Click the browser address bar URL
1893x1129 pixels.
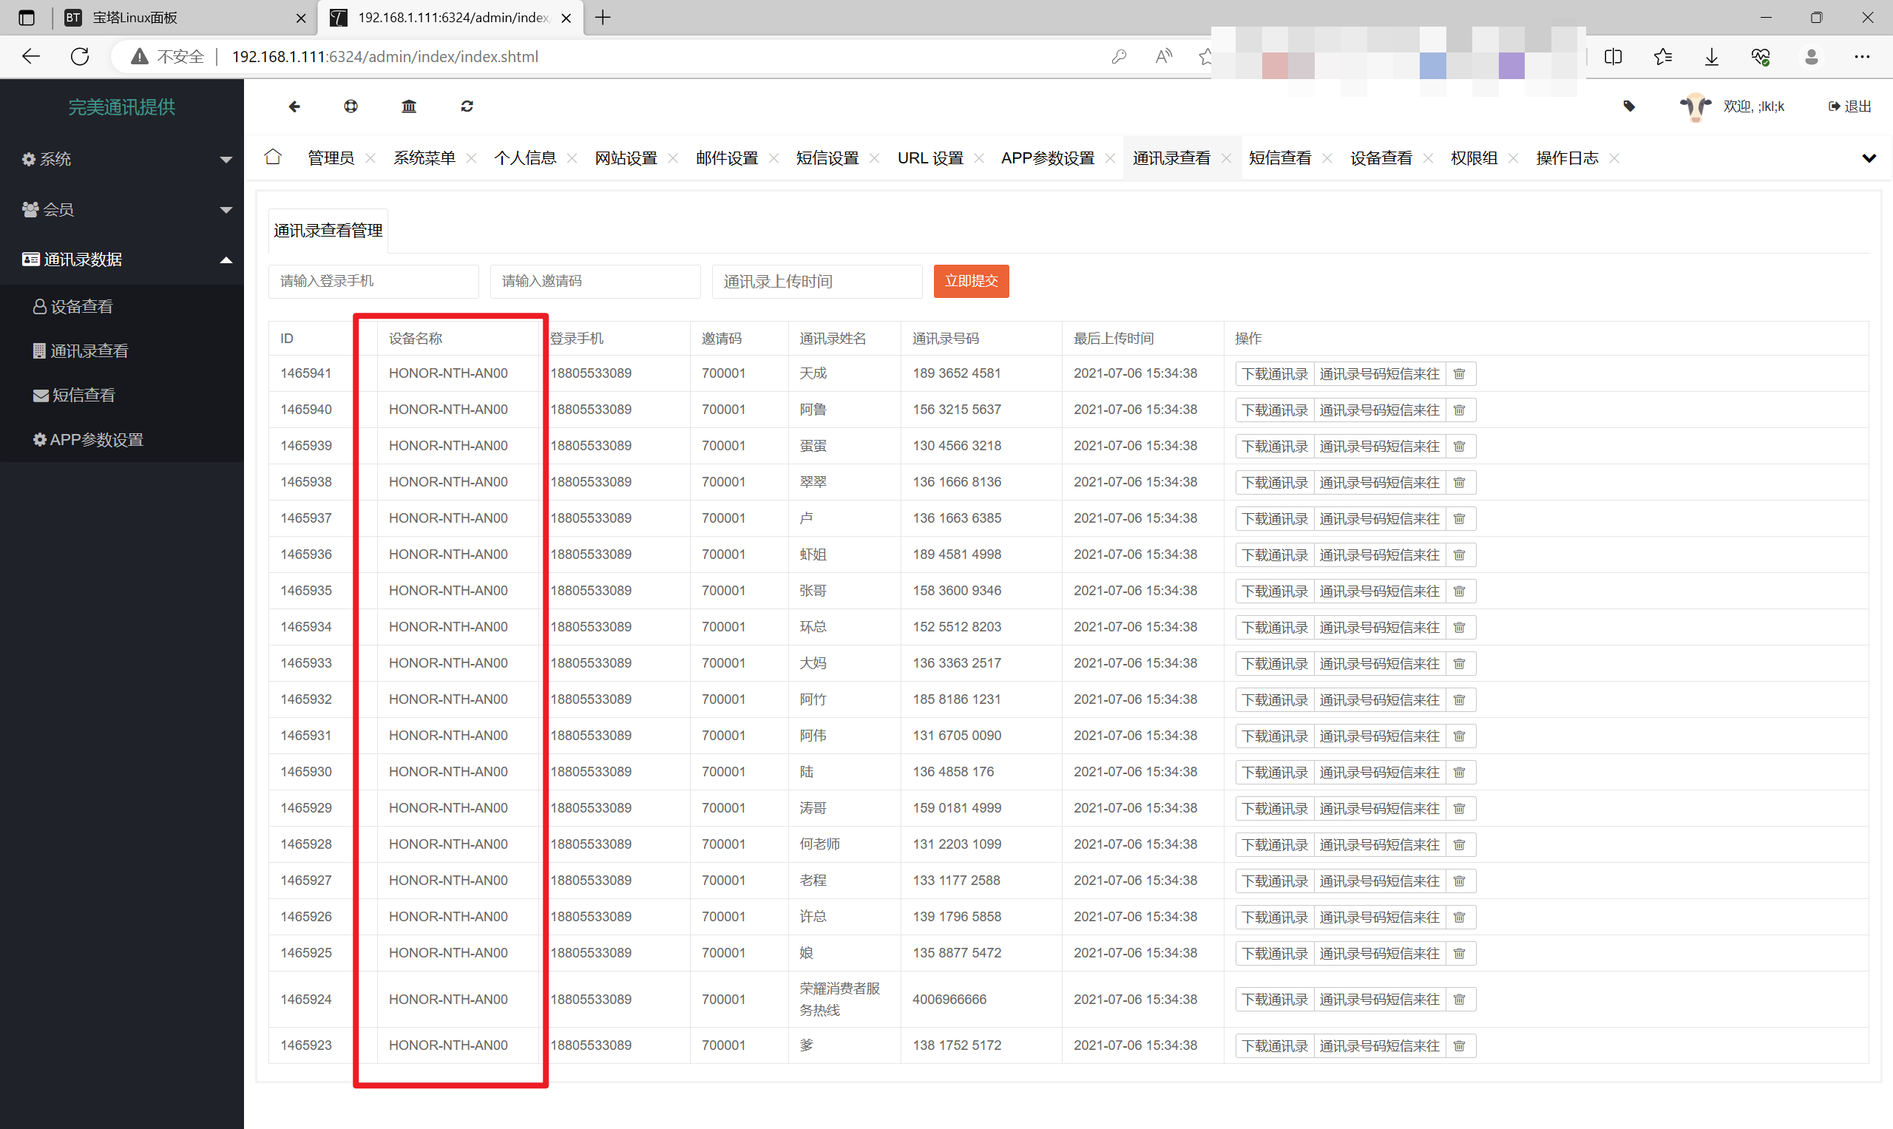[385, 57]
